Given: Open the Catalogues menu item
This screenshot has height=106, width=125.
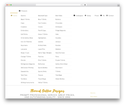Looking at the screenshot, I should coord(79,16).
